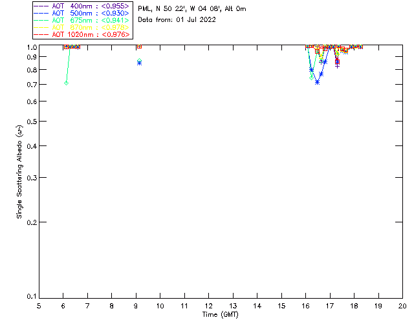The height and width of the screenshot is (331, 414).
Task: Click the AOT 675nm legend entry
Action: (x=82, y=20)
